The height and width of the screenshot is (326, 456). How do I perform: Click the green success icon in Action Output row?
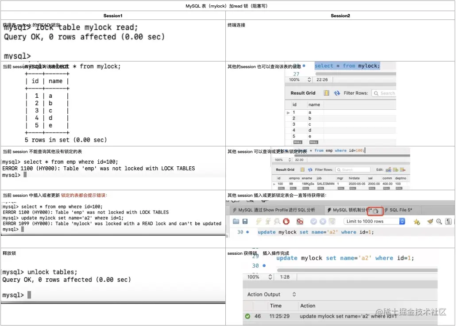247,316
